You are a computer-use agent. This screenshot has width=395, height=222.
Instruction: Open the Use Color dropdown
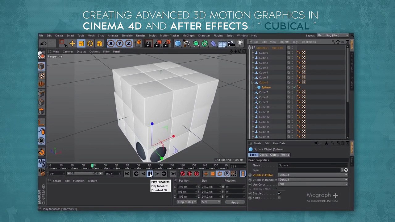click(x=313, y=184)
